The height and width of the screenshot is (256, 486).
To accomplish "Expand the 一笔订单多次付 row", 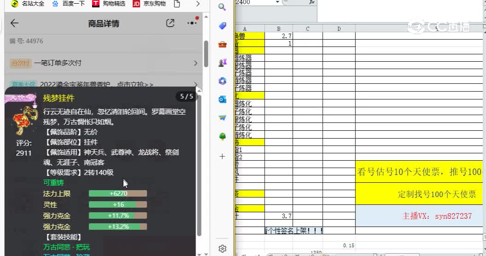I will tap(104, 63).
